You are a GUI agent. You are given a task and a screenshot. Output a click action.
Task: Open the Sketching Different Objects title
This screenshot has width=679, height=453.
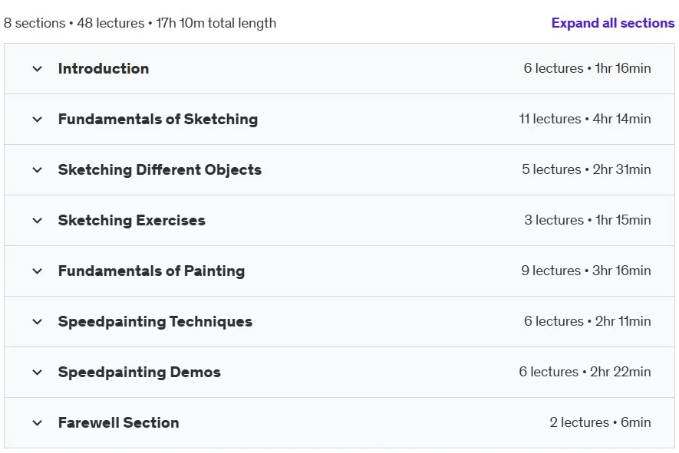[160, 169]
